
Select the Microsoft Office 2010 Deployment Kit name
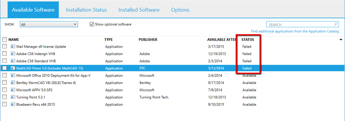tap(54, 76)
